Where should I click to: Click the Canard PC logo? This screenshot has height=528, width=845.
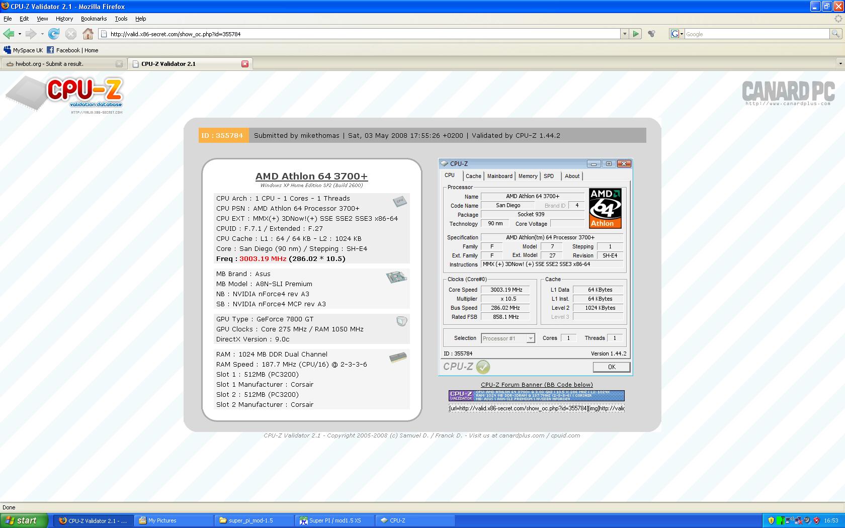(x=788, y=94)
